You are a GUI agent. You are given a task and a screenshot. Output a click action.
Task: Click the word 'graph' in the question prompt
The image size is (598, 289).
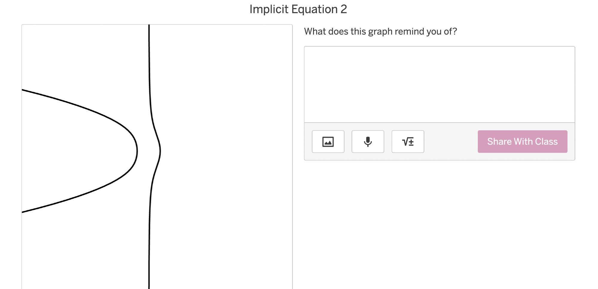[380, 32]
